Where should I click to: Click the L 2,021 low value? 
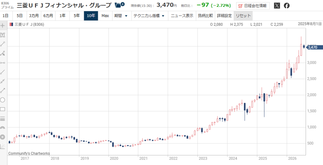[256, 25]
